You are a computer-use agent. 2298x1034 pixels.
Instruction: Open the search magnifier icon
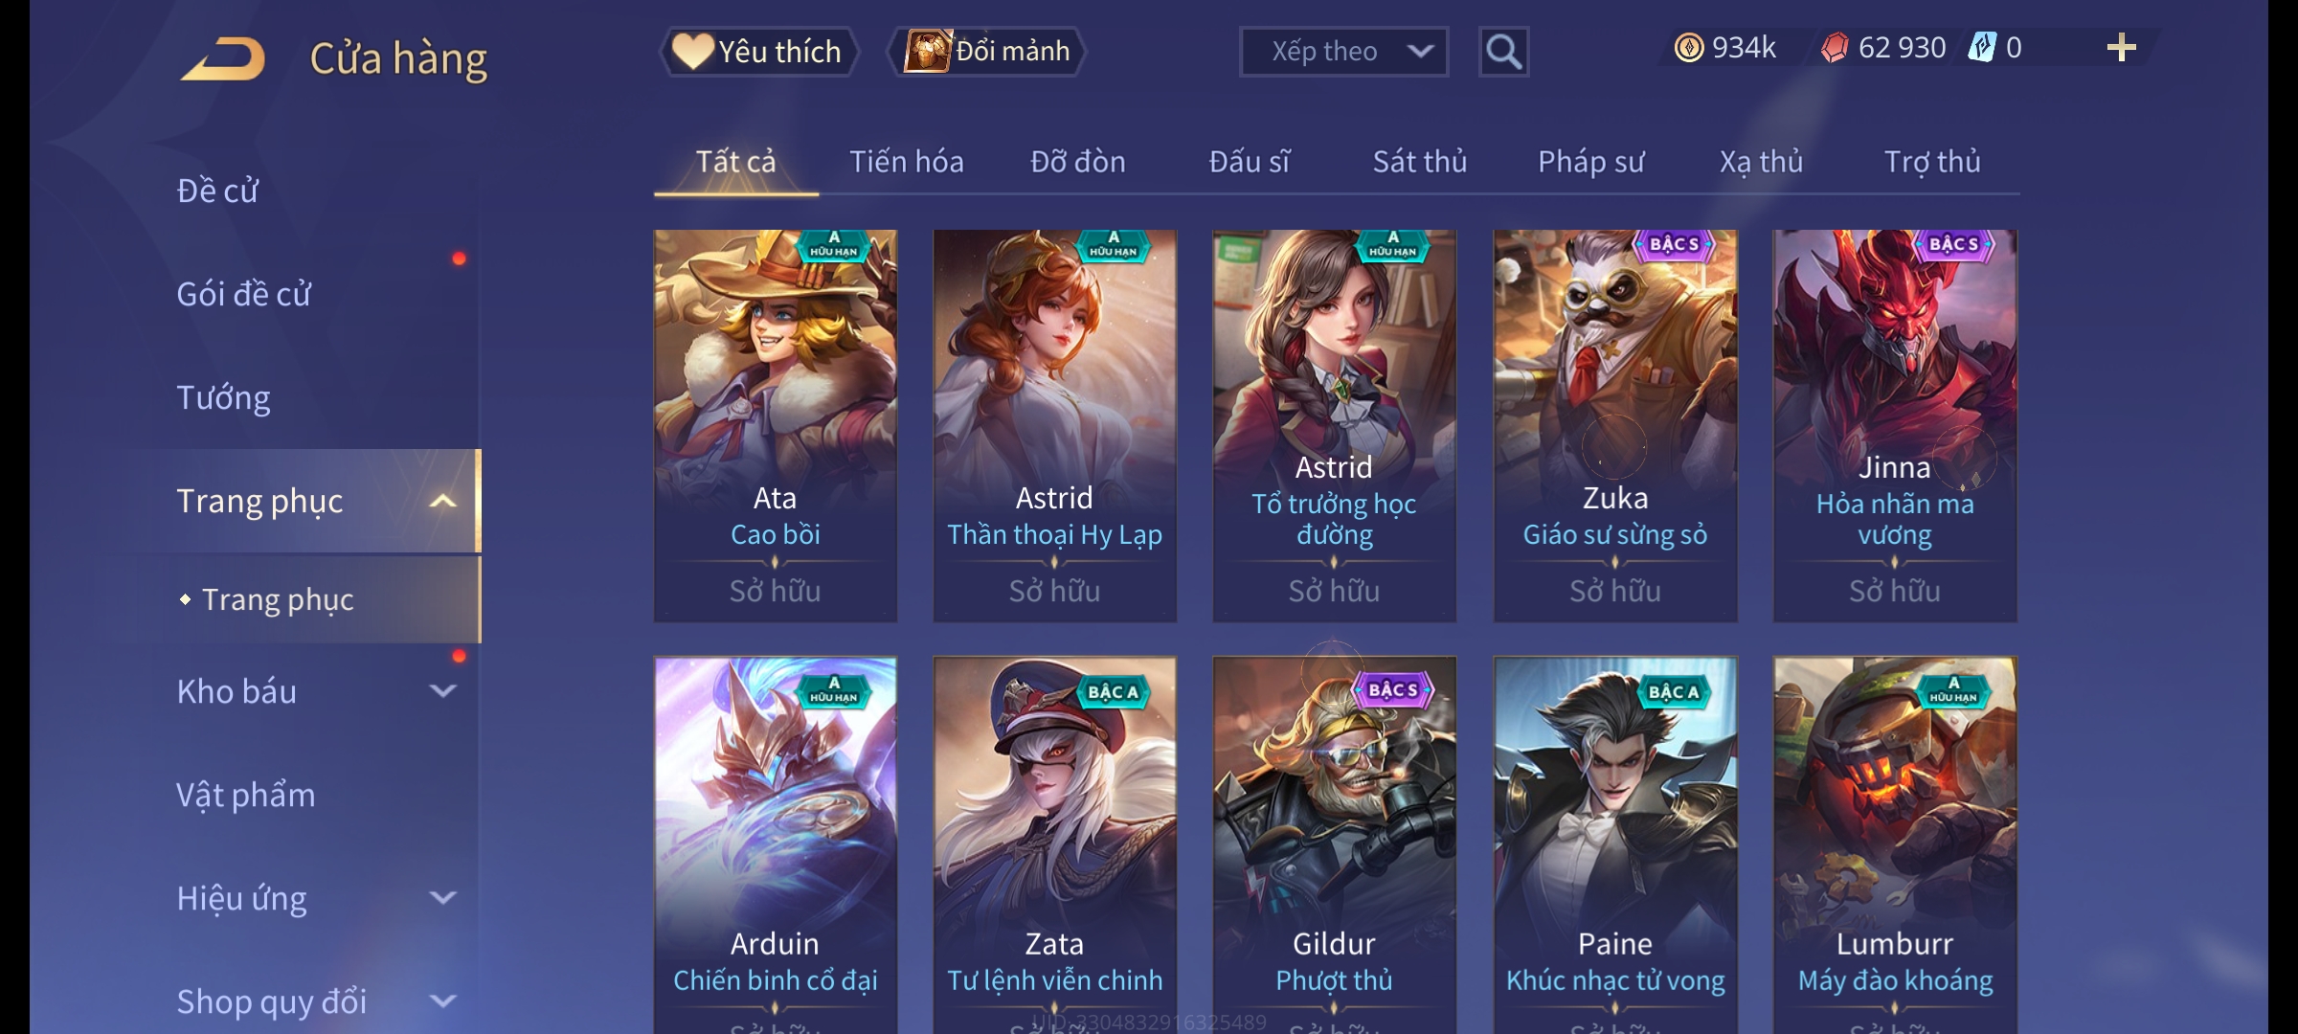(1503, 52)
